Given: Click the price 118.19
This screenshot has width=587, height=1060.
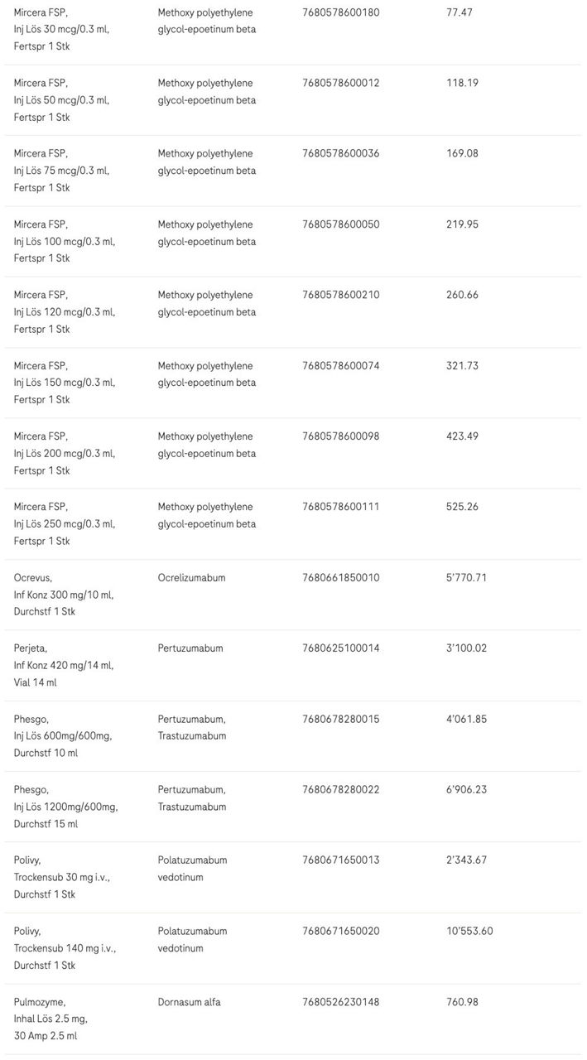Looking at the screenshot, I should (462, 83).
